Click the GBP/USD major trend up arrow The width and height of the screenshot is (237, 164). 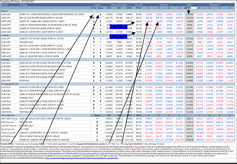pos(100,22)
